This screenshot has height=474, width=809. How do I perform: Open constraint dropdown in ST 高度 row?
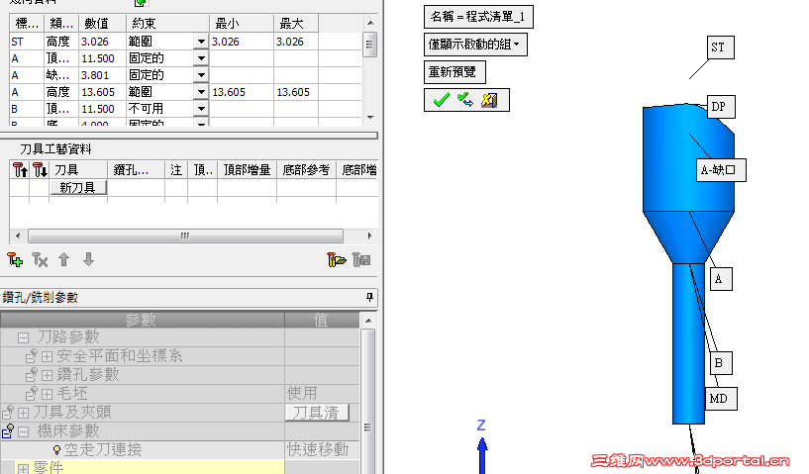click(x=201, y=42)
